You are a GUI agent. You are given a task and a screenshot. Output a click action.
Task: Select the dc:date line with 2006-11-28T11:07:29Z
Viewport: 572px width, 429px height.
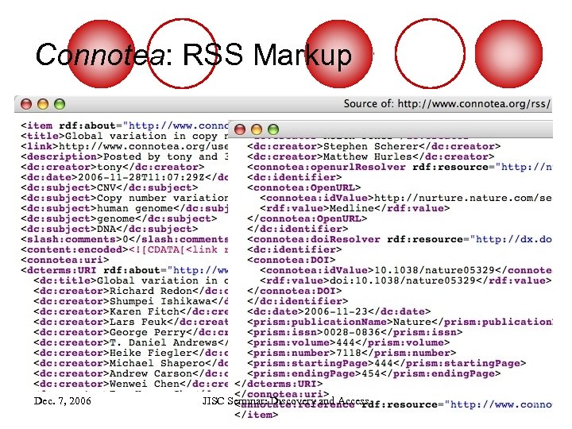pyautogui.click(x=125, y=177)
